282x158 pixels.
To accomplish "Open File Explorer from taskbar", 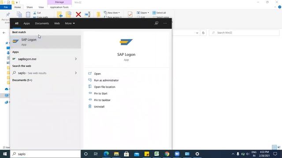I will coord(116,154).
